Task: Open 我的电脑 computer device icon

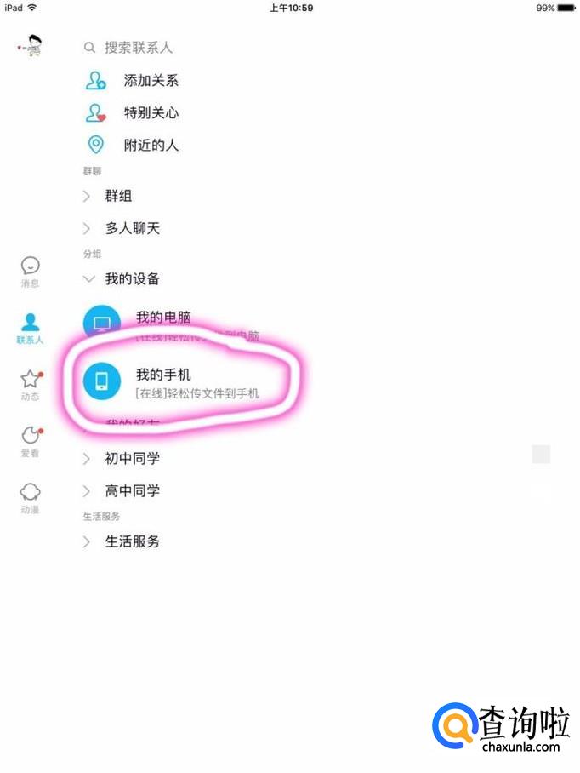Action: click(x=101, y=323)
